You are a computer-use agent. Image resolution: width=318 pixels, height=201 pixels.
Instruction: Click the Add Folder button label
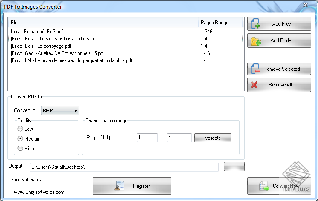pyautogui.click(x=281, y=40)
